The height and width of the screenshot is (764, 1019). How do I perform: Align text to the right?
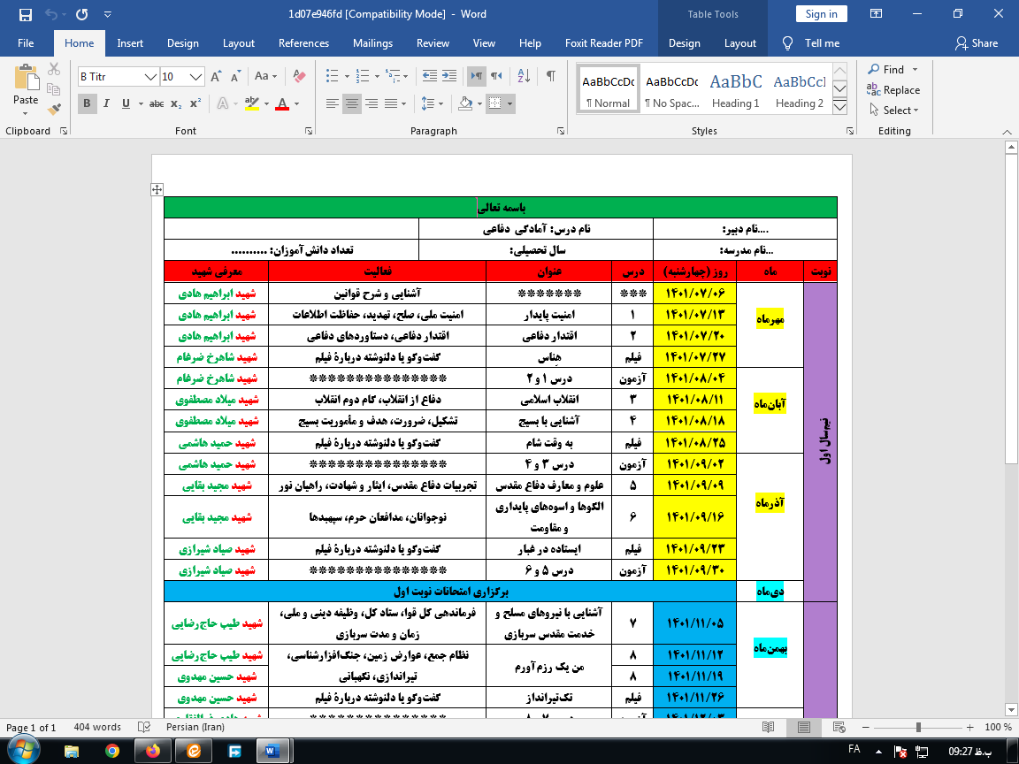[x=372, y=103]
